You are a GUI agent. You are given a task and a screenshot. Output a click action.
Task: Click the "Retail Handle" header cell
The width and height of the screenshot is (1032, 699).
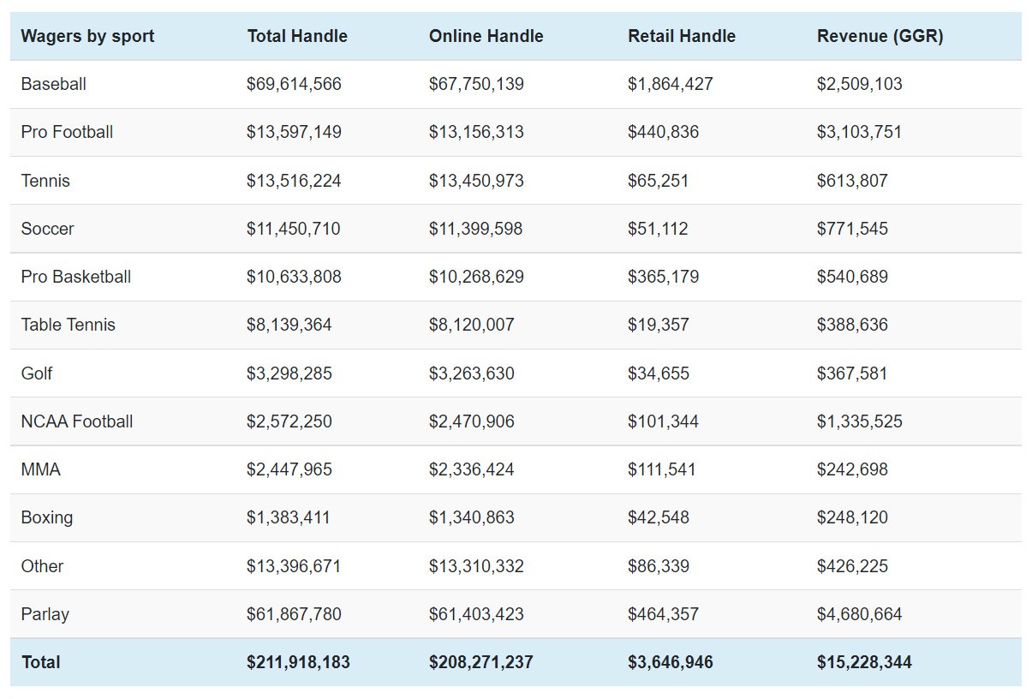(x=682, y=36)
